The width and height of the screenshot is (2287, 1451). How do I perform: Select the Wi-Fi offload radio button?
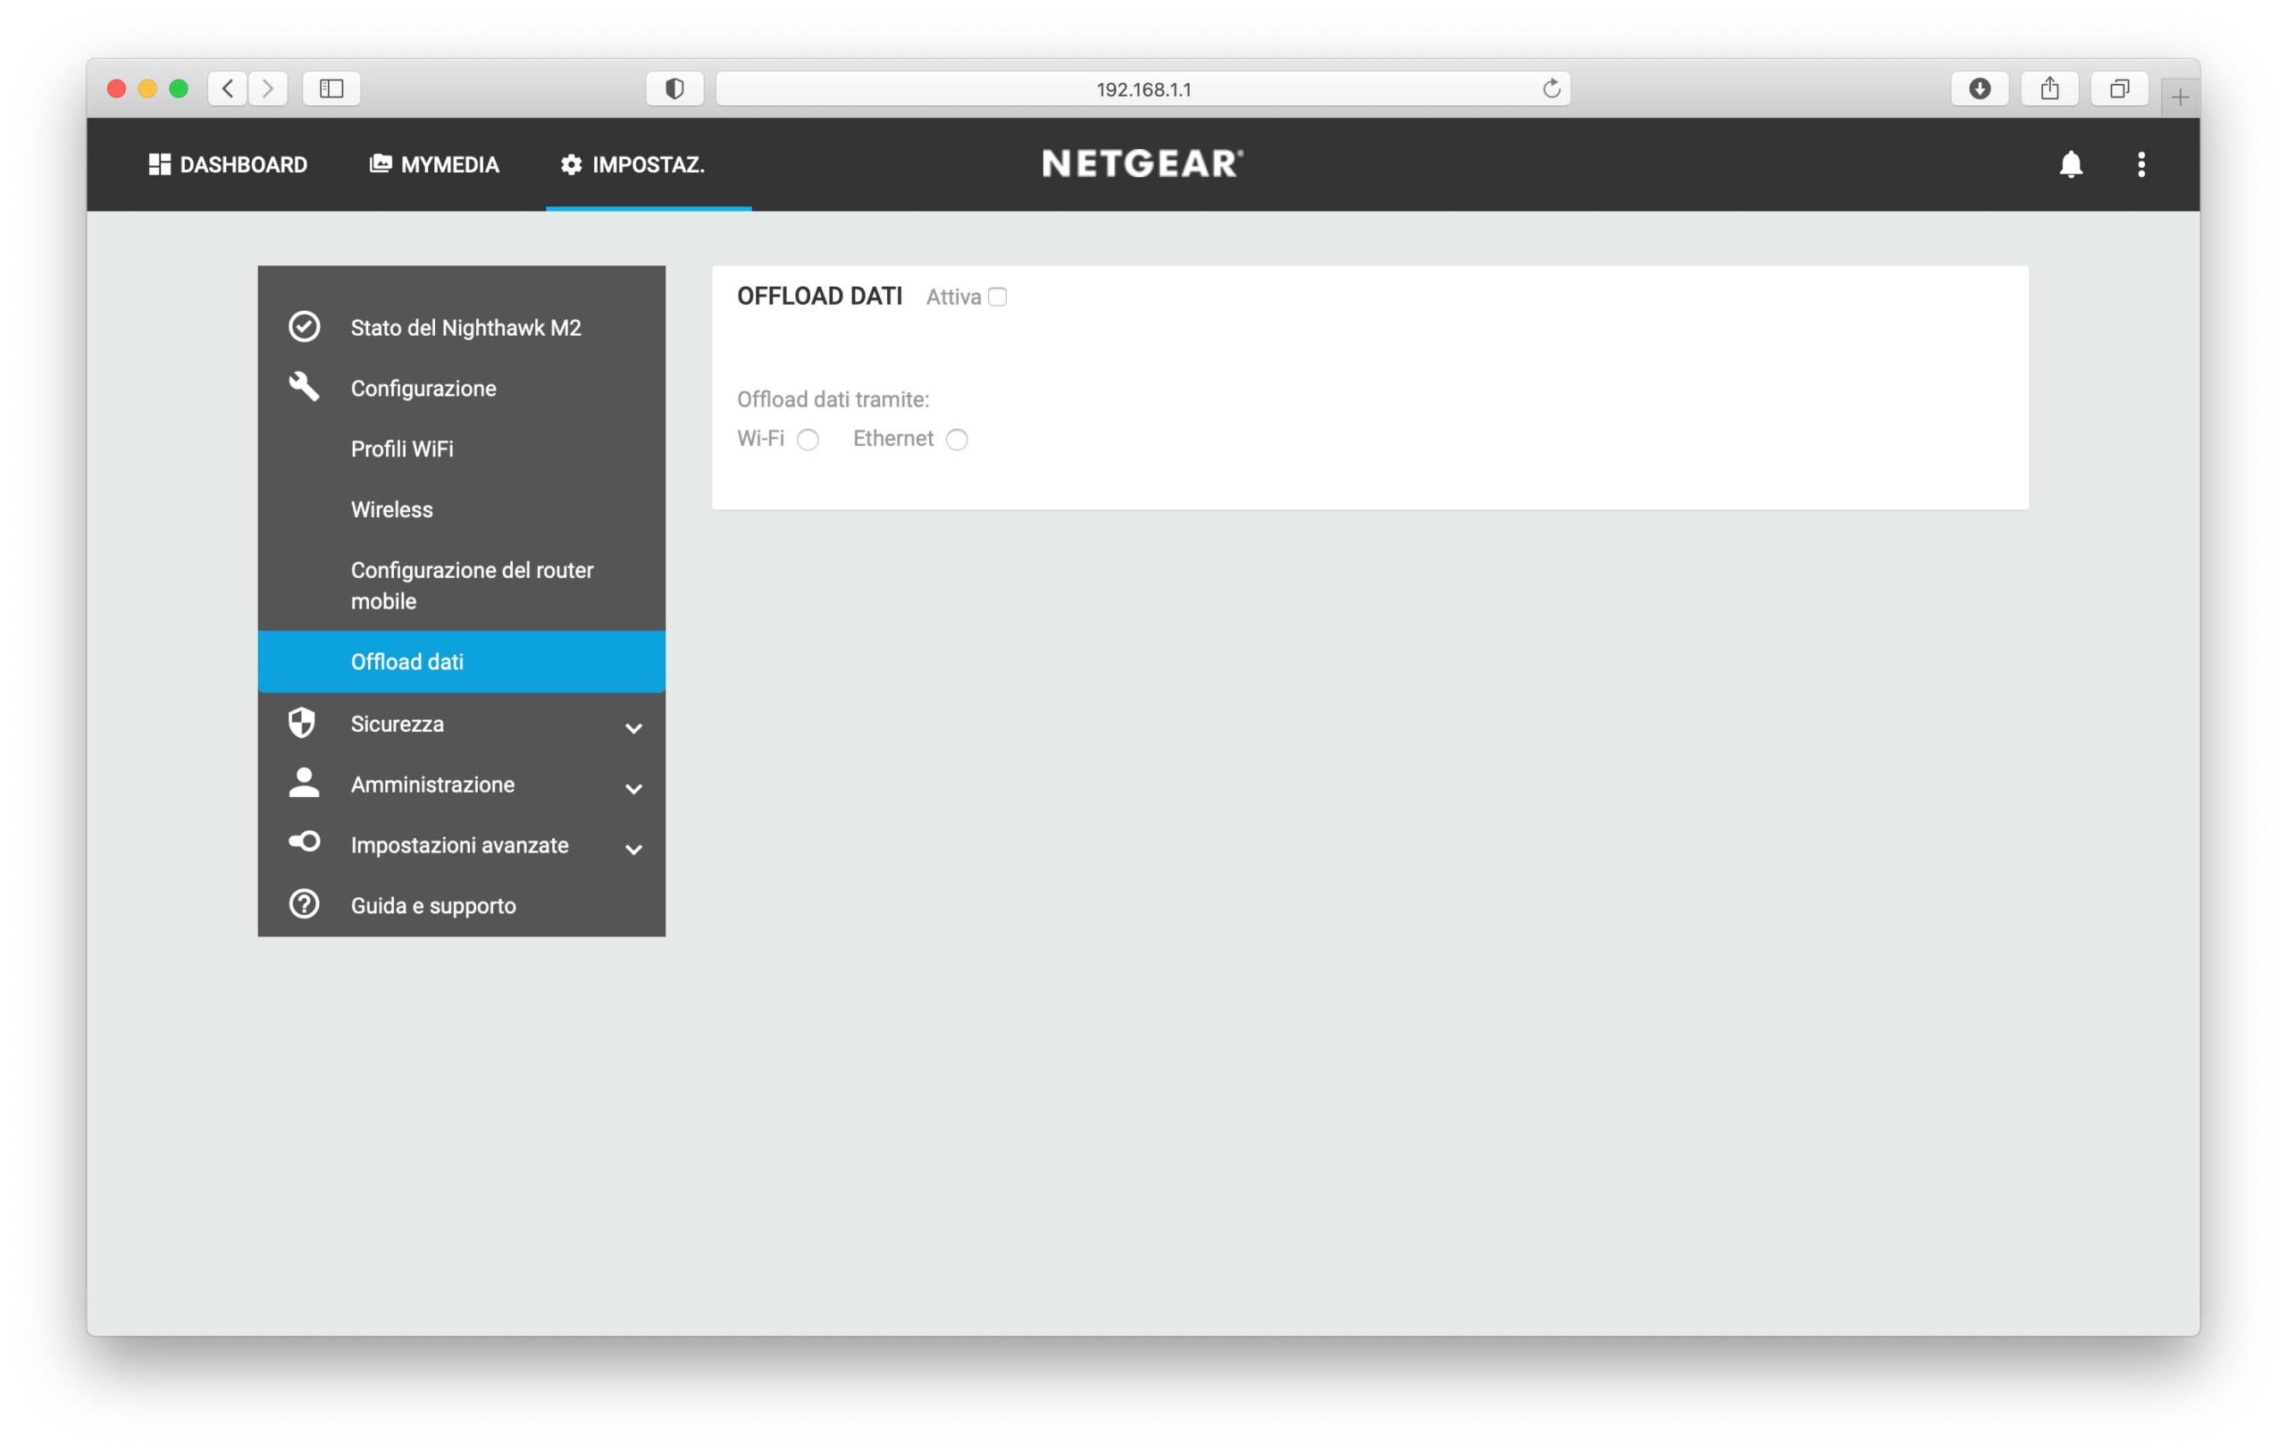[808, 440]
